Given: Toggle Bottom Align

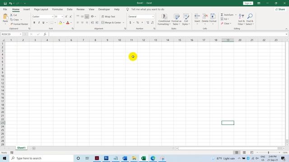Looking at the screenshot, I should pos(87,16).
